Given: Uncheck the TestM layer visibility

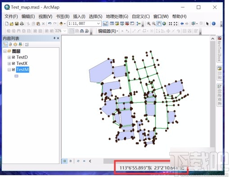Looking at the screenshot, I should 14,69.
